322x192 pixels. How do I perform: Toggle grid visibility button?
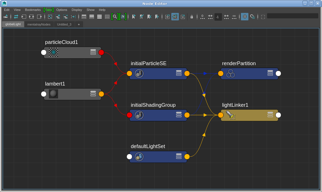[x=245, y=17]
